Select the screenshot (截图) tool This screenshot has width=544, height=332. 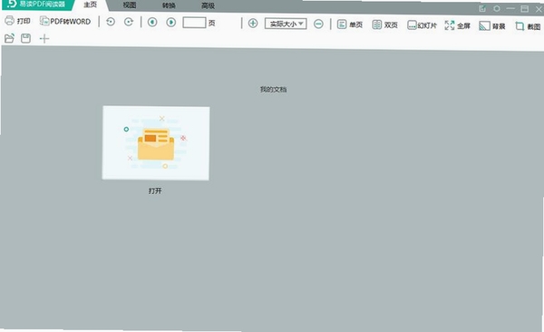point(528,26)
